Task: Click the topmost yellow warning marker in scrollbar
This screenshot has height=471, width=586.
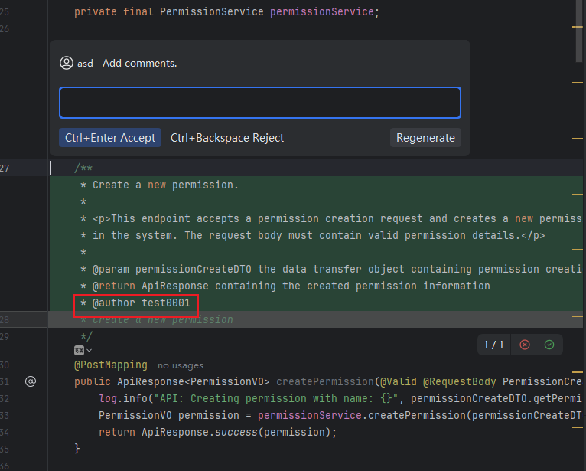Action: [x=578, y=27]
